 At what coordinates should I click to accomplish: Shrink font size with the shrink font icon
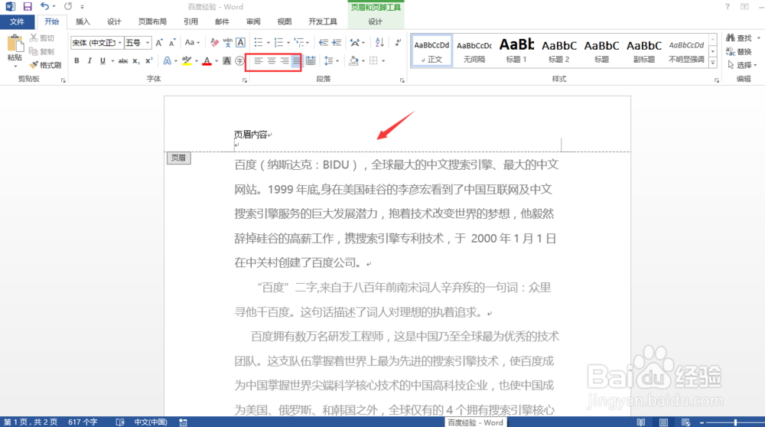tap(172, 43)
